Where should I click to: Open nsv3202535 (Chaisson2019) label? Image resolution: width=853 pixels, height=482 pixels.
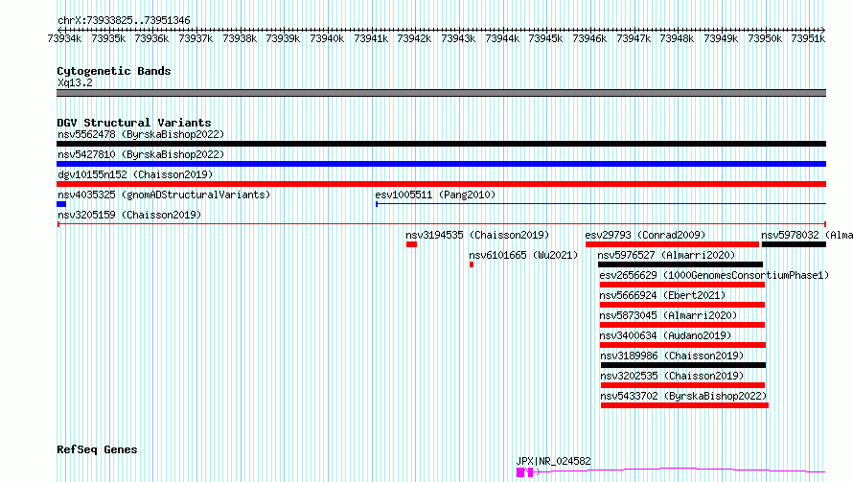(672, 376)
